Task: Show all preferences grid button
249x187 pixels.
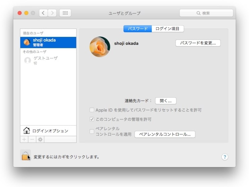Action: click(65, 13)
